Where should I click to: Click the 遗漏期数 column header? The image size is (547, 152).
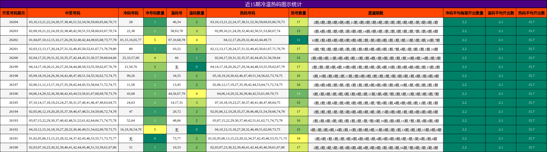pyautogui.click(x=376, y=13)
